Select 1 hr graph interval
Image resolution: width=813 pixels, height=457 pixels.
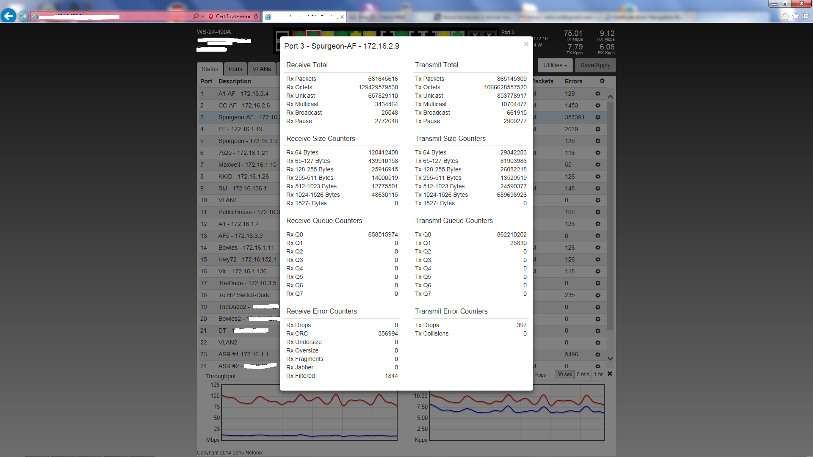(x=598, y=374)
